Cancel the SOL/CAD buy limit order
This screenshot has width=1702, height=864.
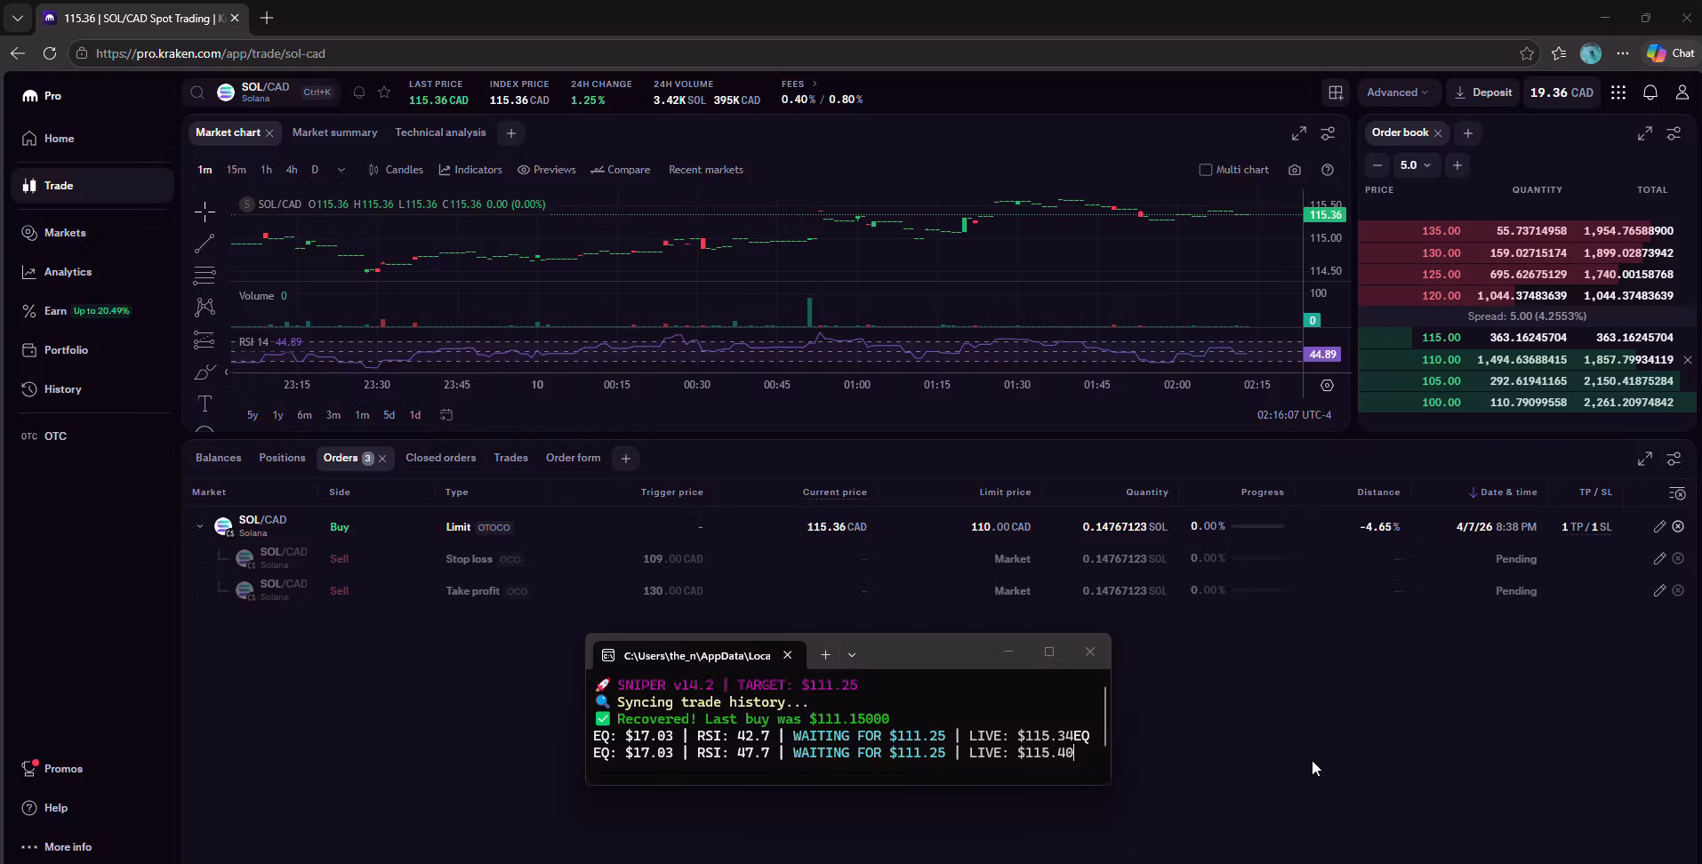coord(1678,526)
